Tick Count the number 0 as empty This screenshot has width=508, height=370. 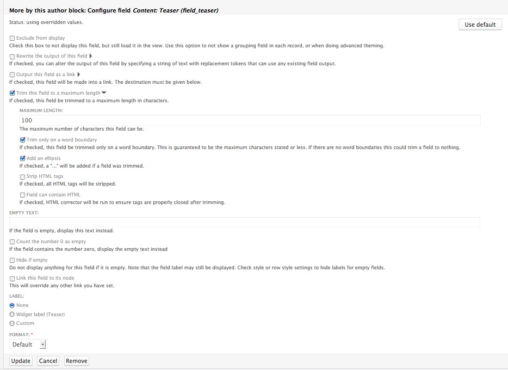point(13,242)
